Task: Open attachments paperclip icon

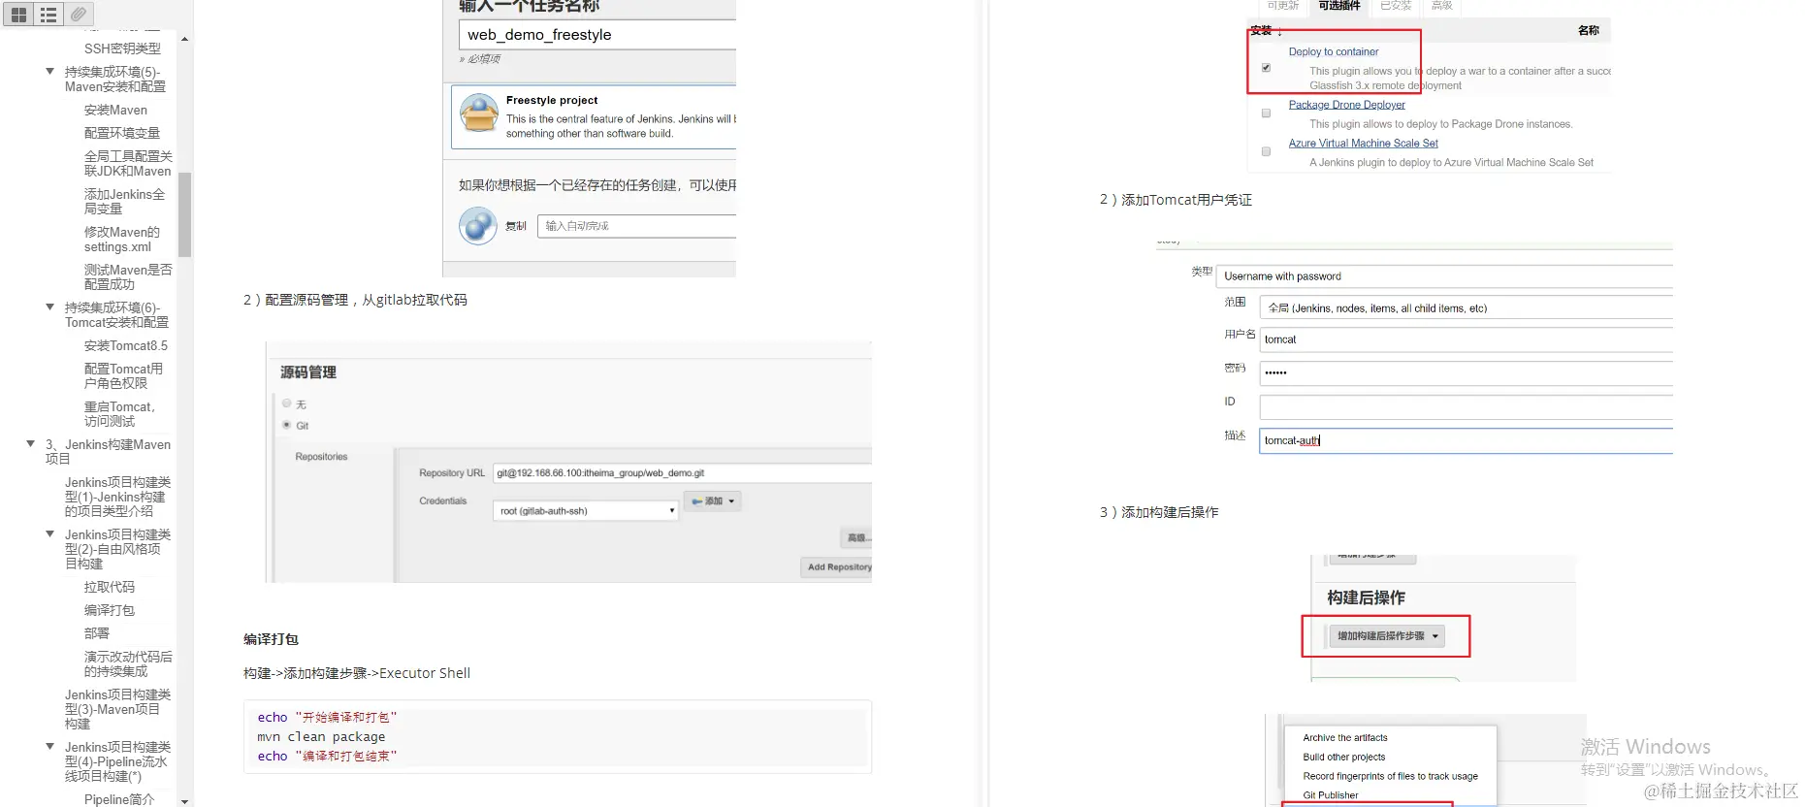Action: [79, 15]
